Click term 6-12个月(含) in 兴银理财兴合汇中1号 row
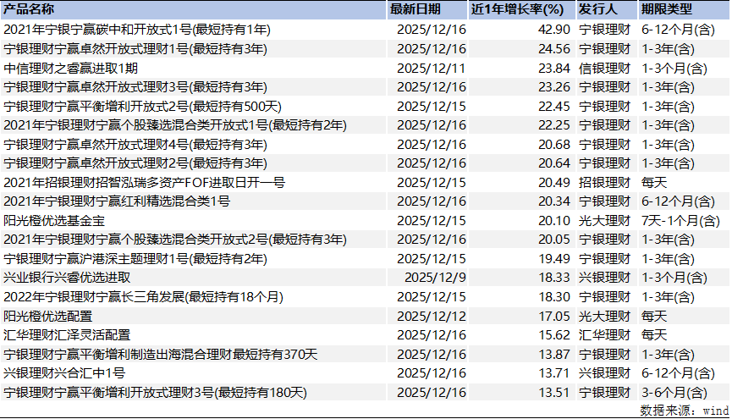 pyautogui.click(x=678, y=373)
